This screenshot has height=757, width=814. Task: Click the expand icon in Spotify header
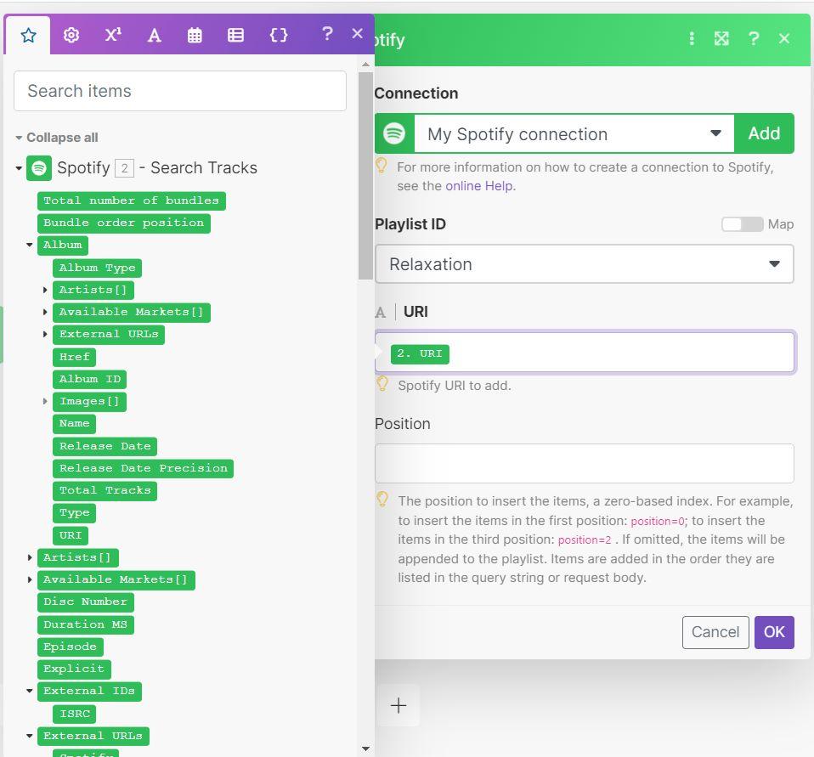coord(721,39)
